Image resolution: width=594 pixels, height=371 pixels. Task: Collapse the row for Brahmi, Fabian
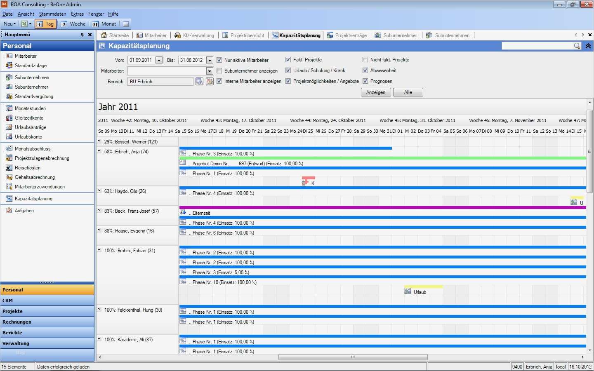tap(99, 250)
